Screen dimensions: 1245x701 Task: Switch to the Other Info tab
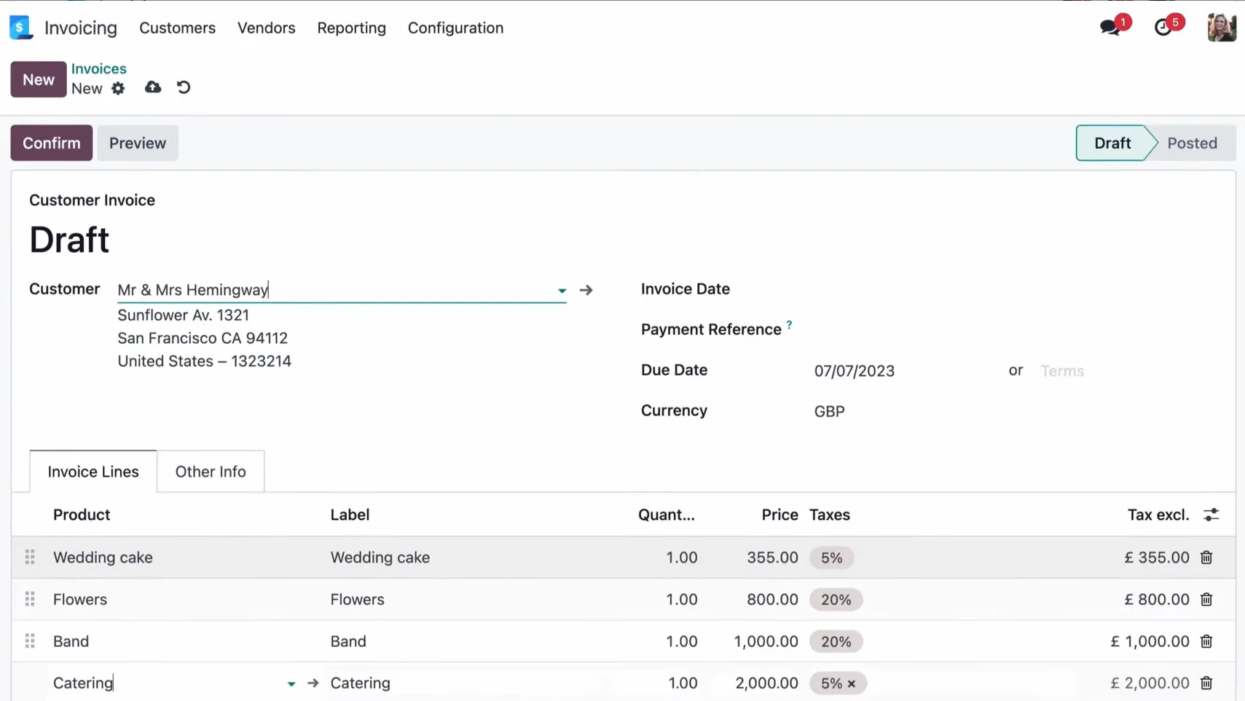point(211,471)
